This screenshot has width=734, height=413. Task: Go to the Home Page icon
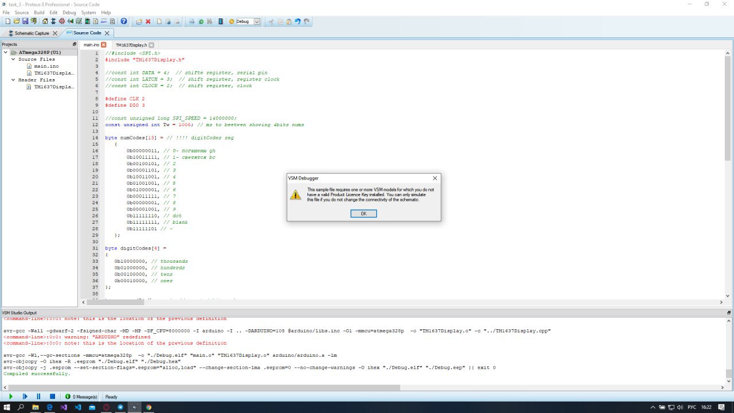(45, 21)
